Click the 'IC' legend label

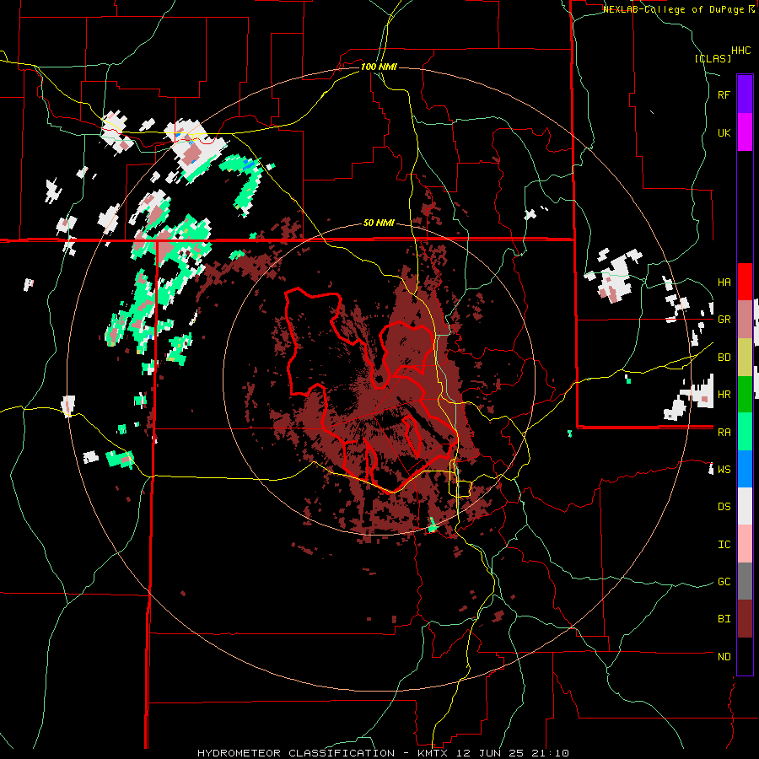coord(724,545)
